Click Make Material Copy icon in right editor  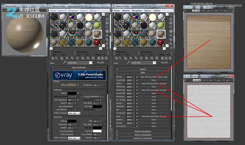coord(136,58)
